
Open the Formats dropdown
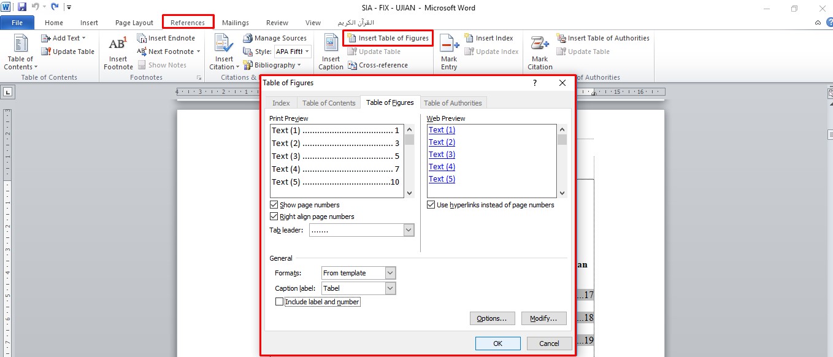coord(391,273)
